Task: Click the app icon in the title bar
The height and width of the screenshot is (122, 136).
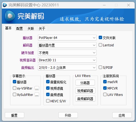Action: point(5,5)
